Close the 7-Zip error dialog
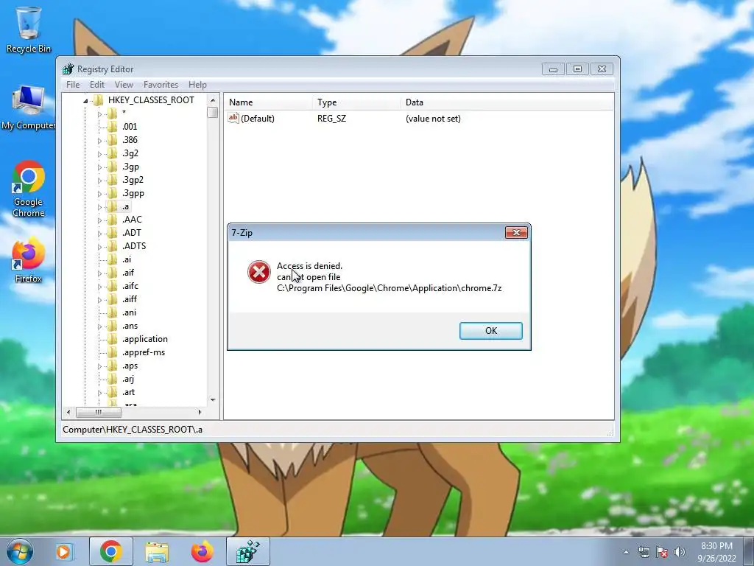Screen dimensions: 754x566 [516, 232]
